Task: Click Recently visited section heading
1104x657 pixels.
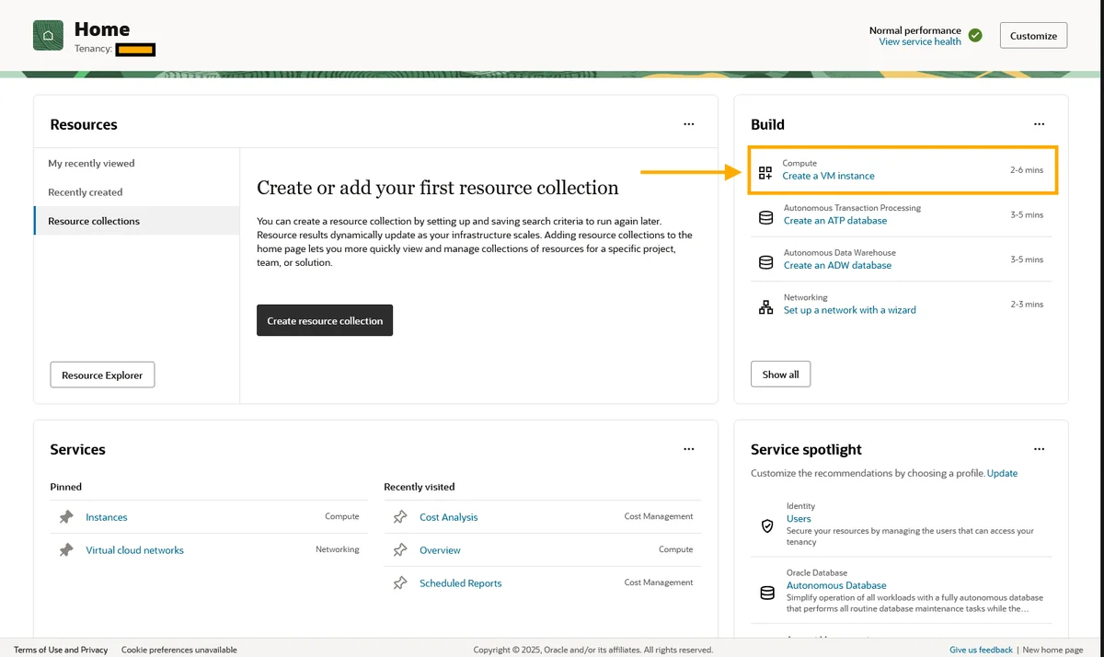Action: tap(420, 487)
